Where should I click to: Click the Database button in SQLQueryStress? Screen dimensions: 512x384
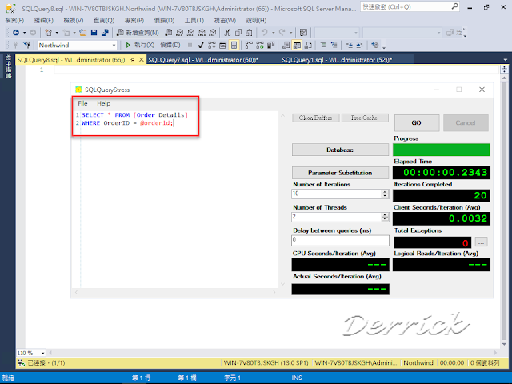[340, 150]
